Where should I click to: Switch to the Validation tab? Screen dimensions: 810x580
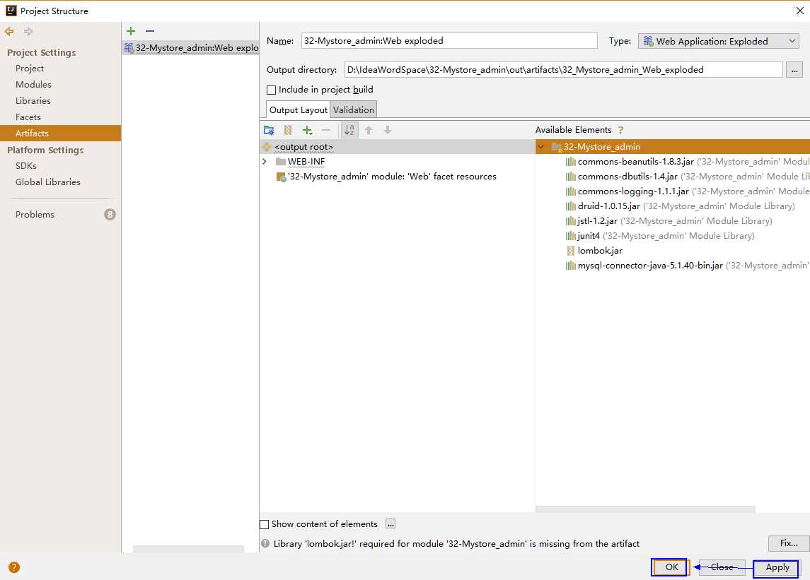[353, 110]
